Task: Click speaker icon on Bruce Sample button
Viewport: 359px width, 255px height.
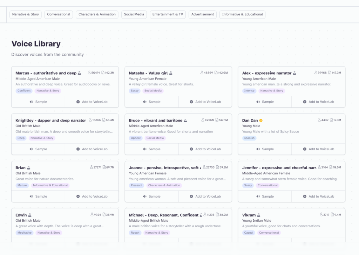Action: [x=145, y=149]
